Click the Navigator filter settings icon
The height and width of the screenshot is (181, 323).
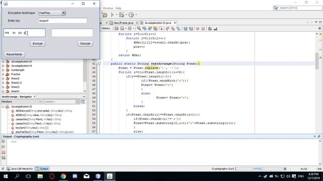click(x=83, y=102)
